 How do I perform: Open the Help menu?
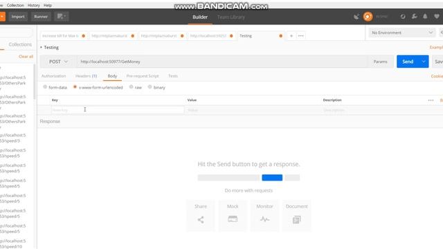[x=48, y=5]
